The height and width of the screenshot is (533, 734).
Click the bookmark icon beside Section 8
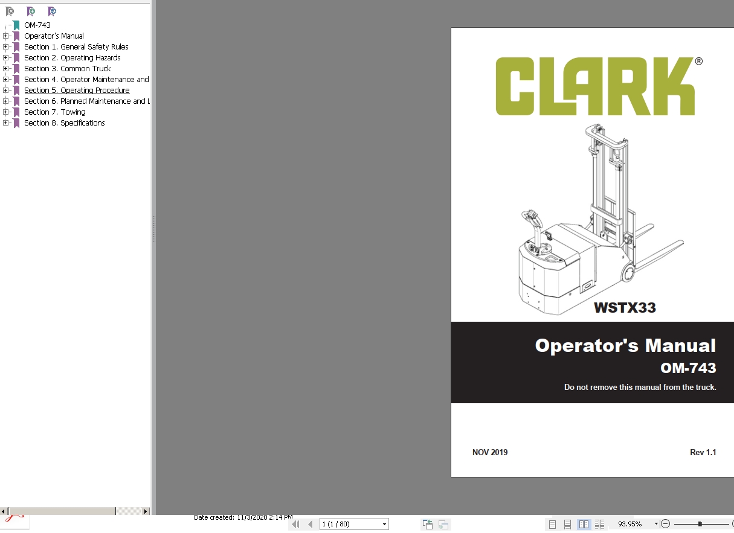(16, 123)
